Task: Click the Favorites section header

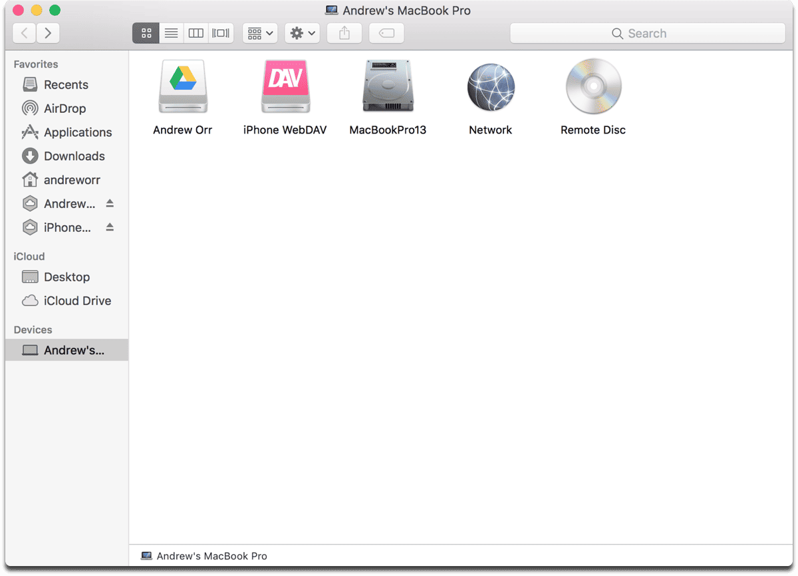Action: click(x=36, y=64)
